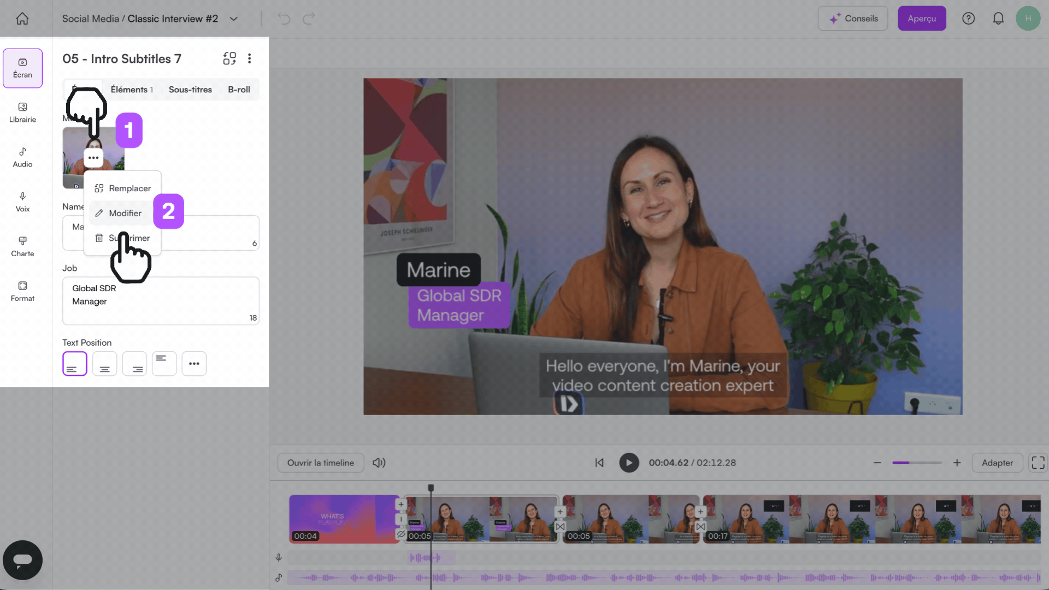This screenshot has width=1049, height=590.
Task: Click the music track waveform
Action: coord(664,577)
